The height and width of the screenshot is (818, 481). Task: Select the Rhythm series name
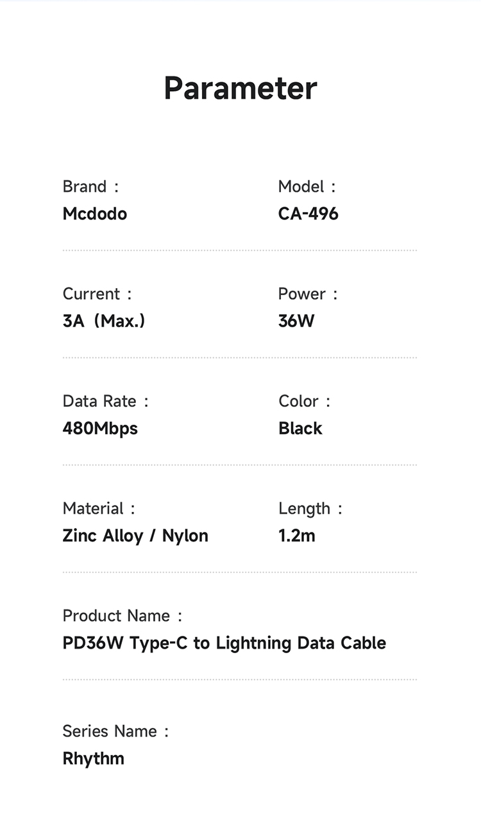94,758
